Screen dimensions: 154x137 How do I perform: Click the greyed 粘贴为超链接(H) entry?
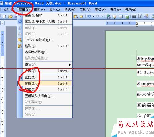[x=45, y=58]
